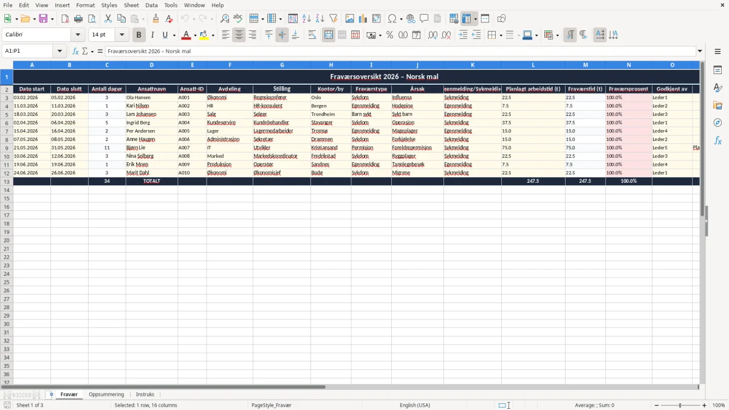The height and width of the screenshot is (410, 729).
Task: Toggle Bold formatting button
Action: pos(139,35)
